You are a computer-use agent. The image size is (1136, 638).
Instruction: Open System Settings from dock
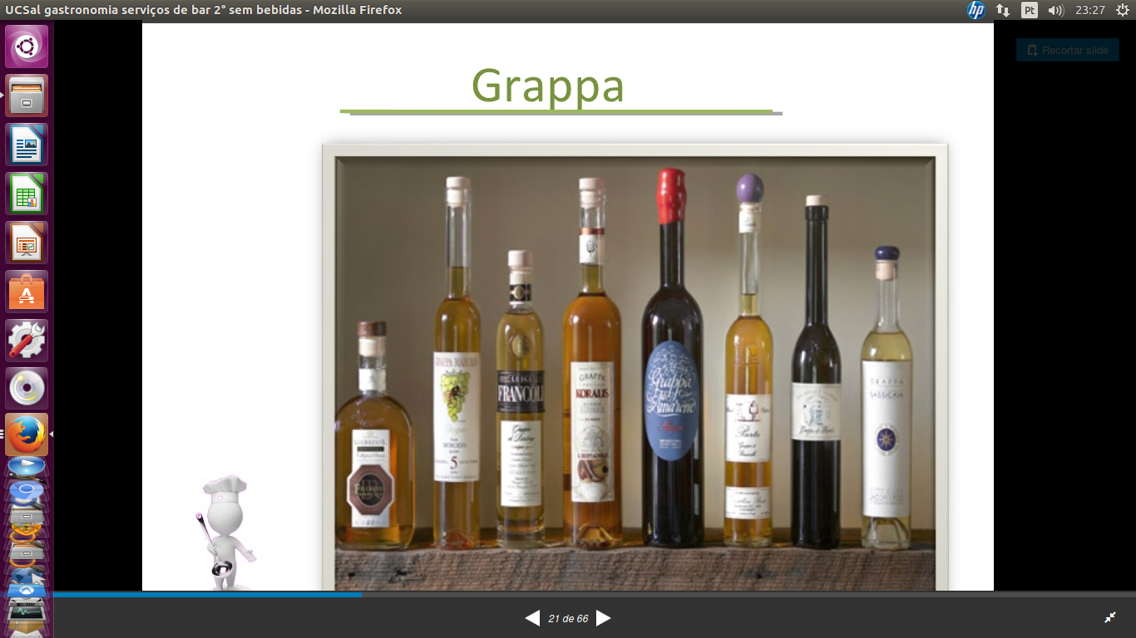pos(27,341)
